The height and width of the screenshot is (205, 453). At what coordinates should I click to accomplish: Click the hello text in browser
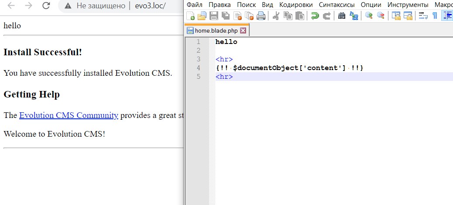(x=12, y=25)
